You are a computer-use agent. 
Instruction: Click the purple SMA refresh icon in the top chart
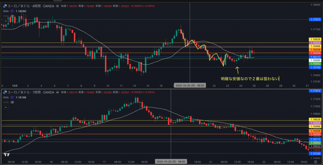12,11
